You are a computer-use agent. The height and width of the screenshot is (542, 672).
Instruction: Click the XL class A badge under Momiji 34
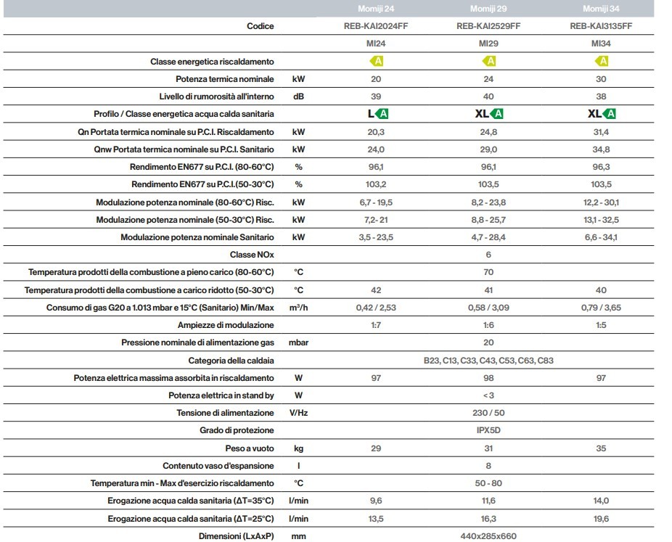click(601, 114)
